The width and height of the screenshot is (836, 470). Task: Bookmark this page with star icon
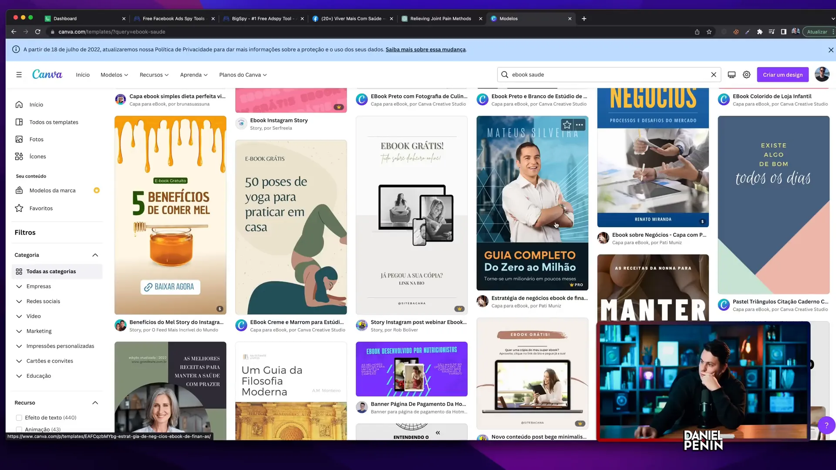709,32
